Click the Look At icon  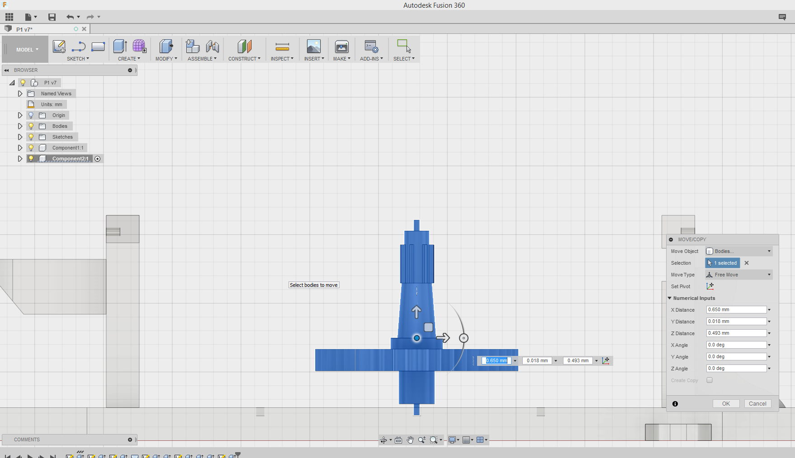pyautogui.click(x=398, y=440)
